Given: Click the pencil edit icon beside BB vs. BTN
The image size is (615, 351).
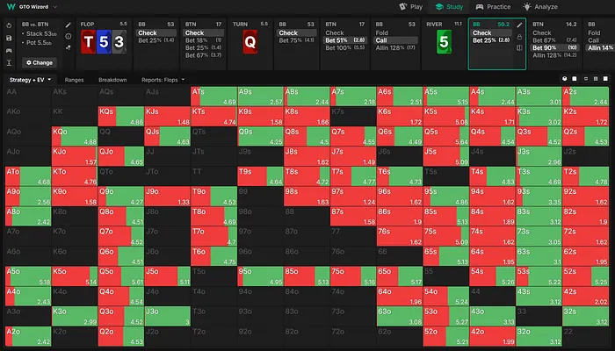Looking at the screenshot, I should pyautogui.click(x=68, y=26).
